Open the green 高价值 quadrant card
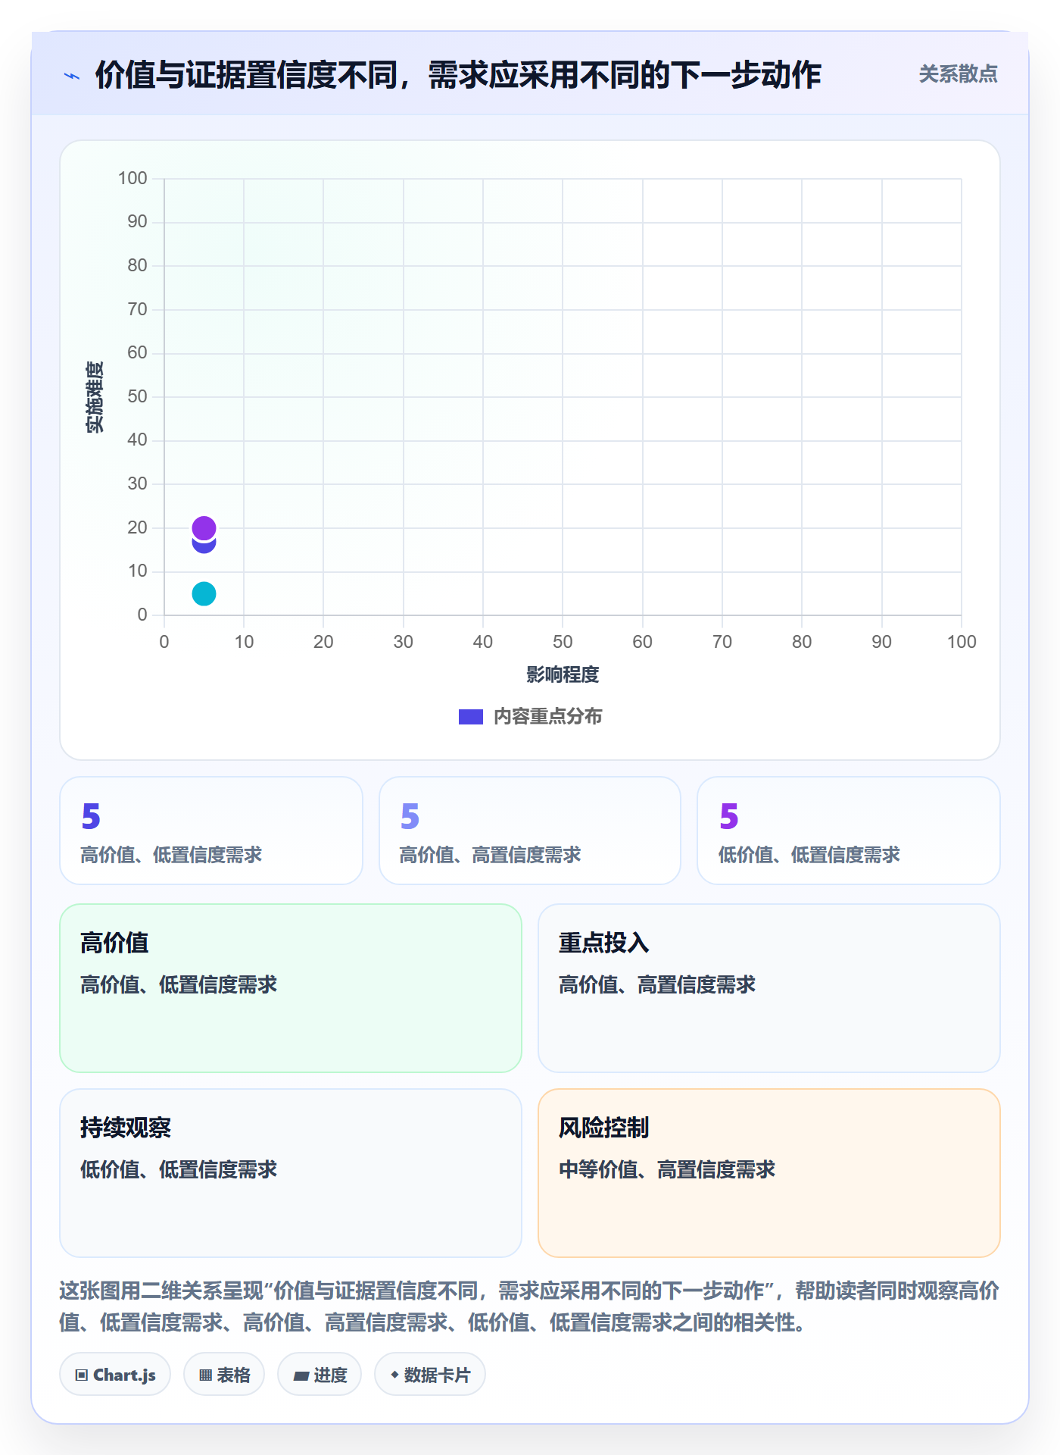The height and width of the screenshot is (1455, 1060). click(x=291, y=988)
